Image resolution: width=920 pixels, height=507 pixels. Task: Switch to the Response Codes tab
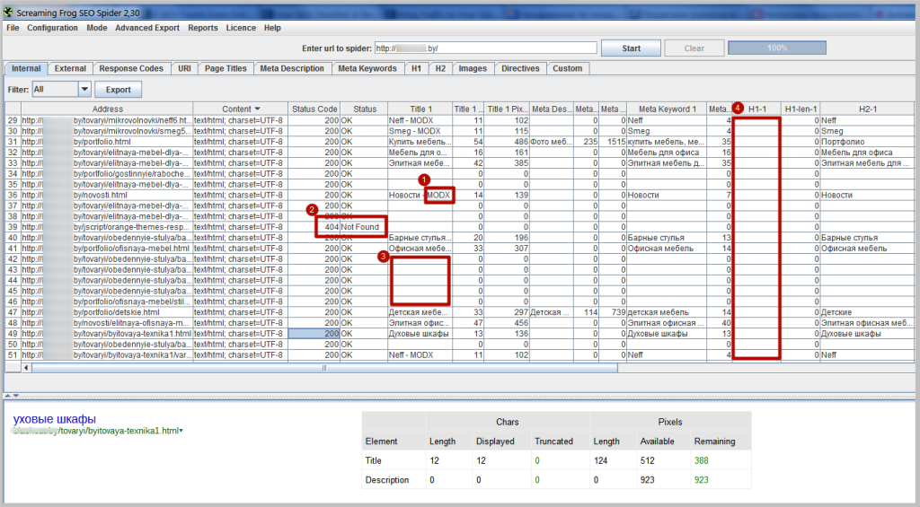tap(131, 68)
